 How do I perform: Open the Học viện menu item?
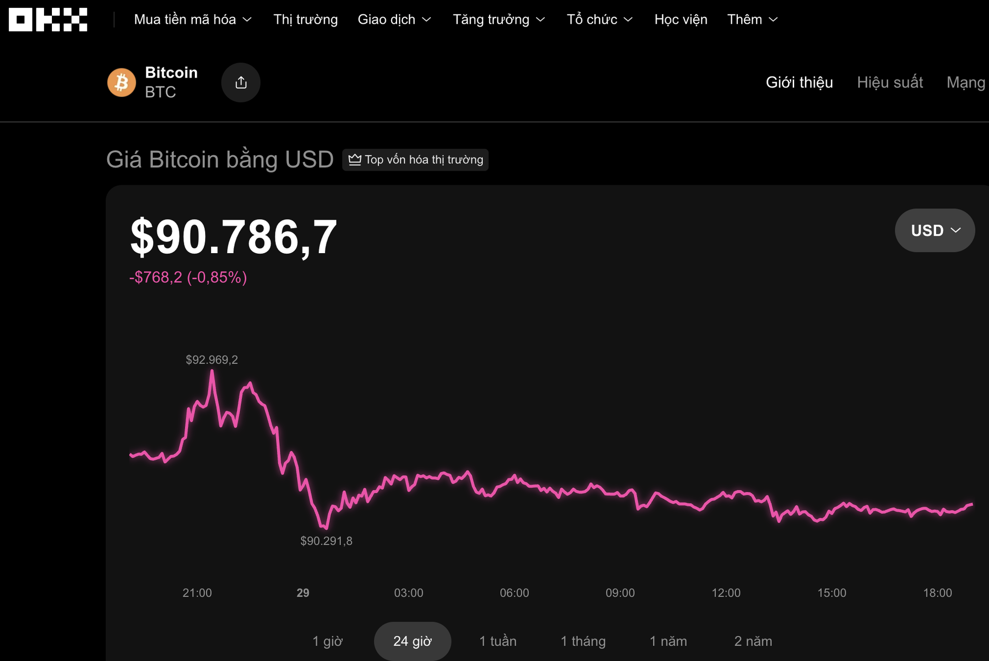681,20
